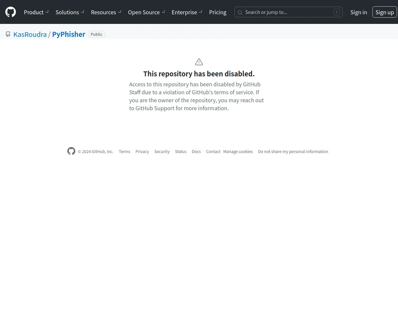This screenshot has width=398, height=332.
Task: Click the GitHub logo in header
Action: tap(11, 12)
